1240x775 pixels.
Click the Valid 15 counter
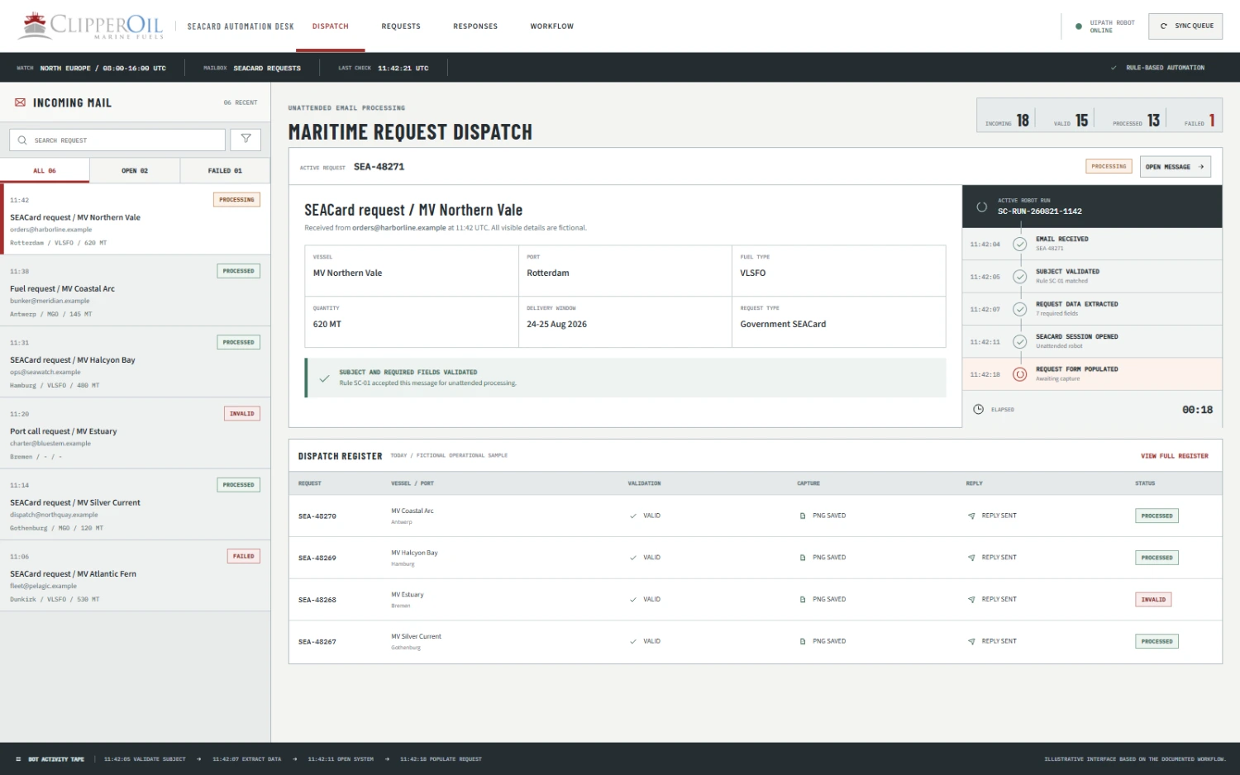click(1071, 121)
